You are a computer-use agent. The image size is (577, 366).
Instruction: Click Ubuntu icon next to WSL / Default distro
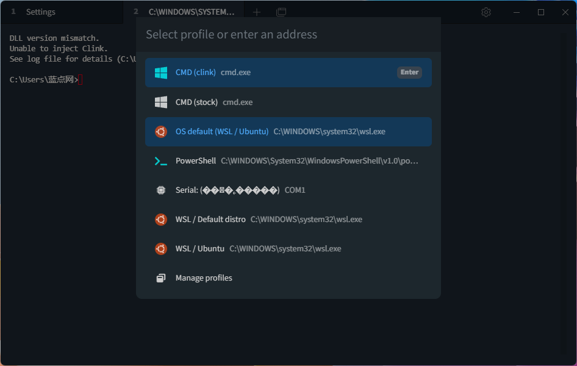[161, 220]
